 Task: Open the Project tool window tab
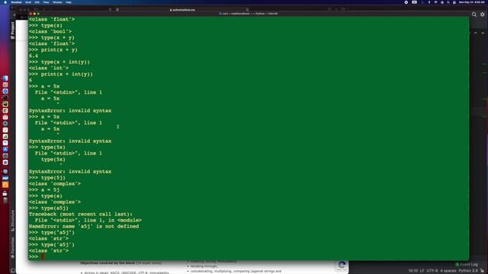[12, 30]
